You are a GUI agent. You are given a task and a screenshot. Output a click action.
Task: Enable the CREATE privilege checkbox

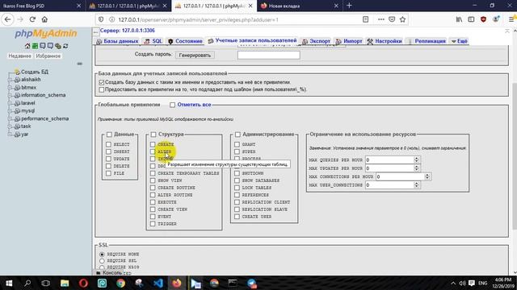tap(153, 144)
